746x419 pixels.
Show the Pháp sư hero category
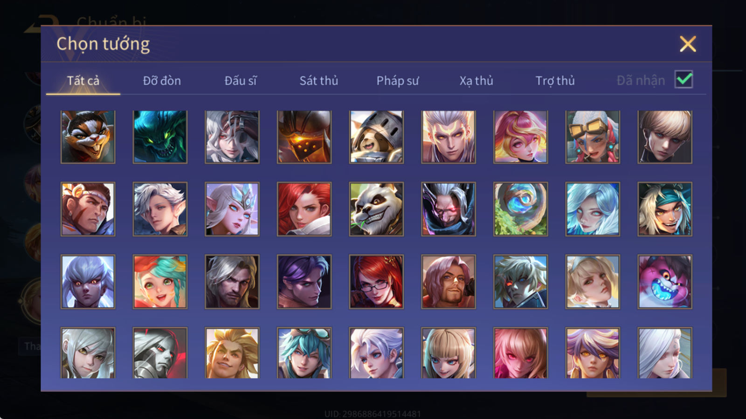[x=398, y=81]
